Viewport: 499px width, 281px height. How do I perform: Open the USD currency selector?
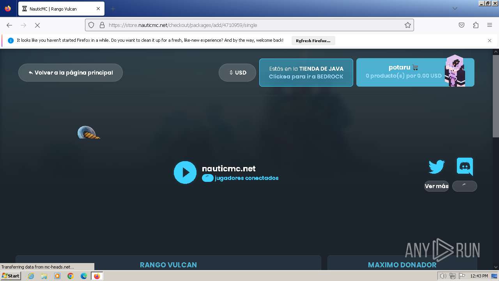237,73
